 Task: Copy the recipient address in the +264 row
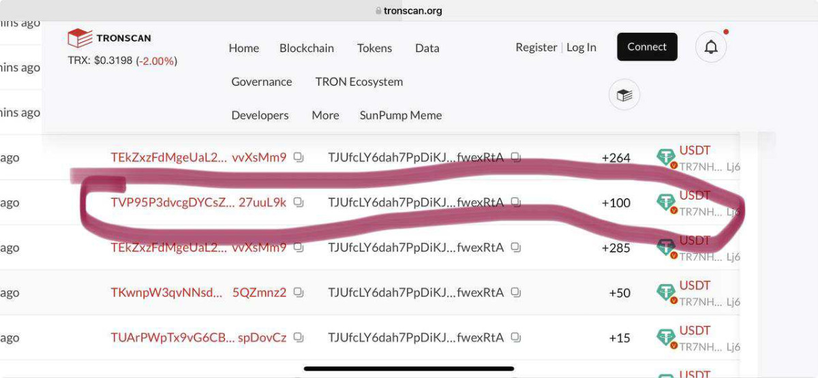(x=516, y=157)
